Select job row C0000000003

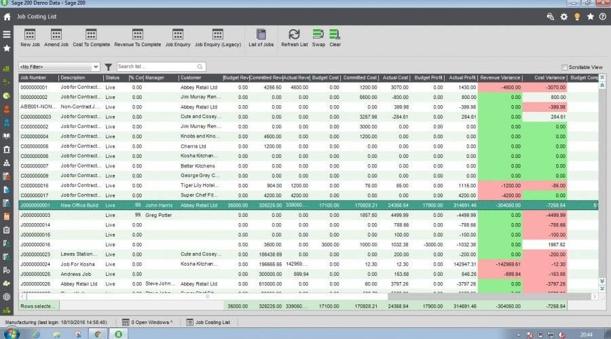pyautogui.click(x=308, y=117)
